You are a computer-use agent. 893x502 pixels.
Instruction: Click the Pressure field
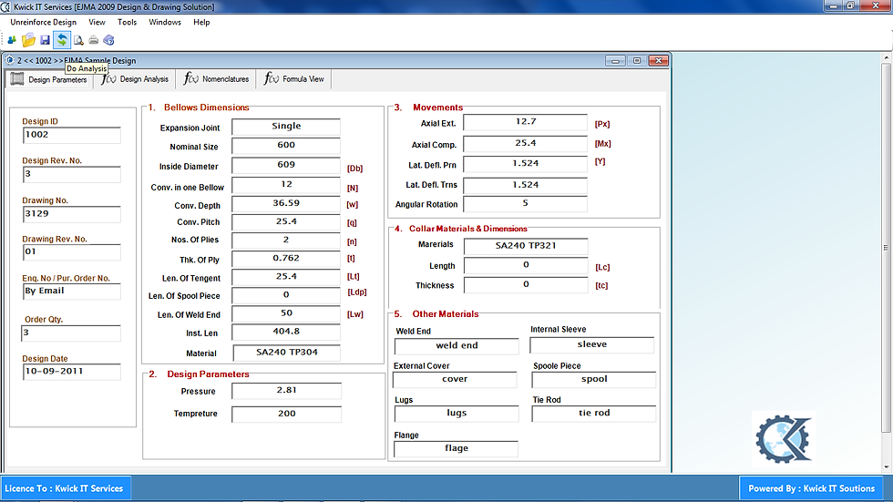point(286,391)
